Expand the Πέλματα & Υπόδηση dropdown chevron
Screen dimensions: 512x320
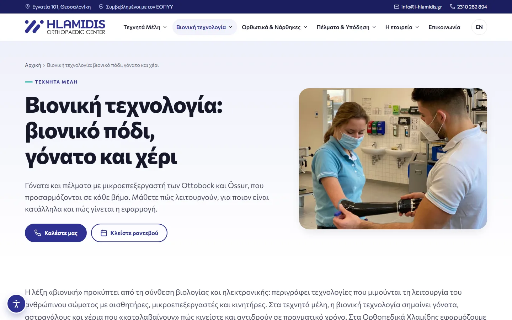pos(374,27)
